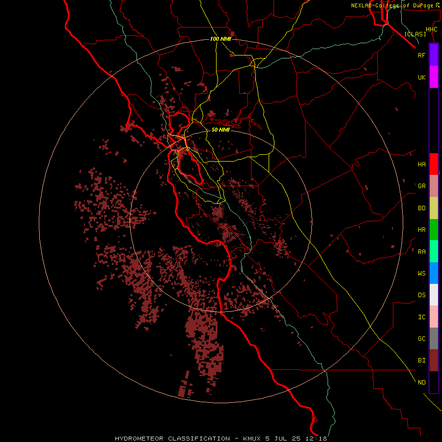Click the BD legend label

[x=421, y=208]
